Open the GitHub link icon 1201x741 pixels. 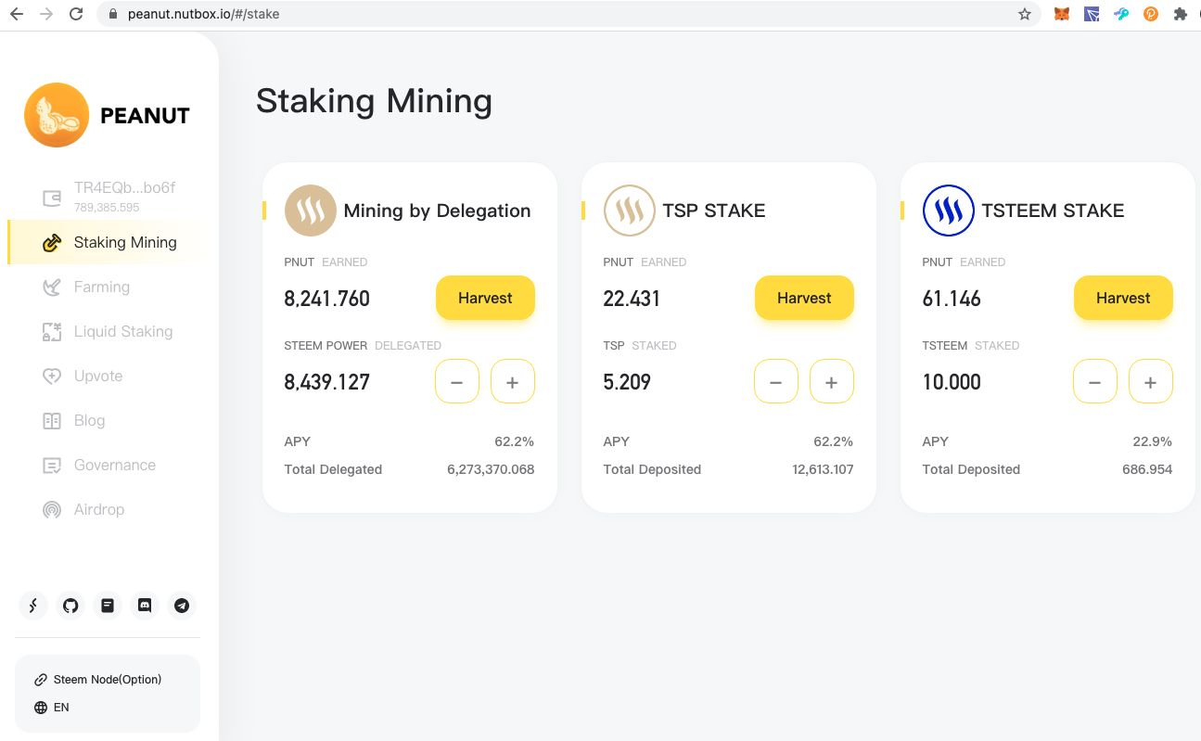[70, 606]
